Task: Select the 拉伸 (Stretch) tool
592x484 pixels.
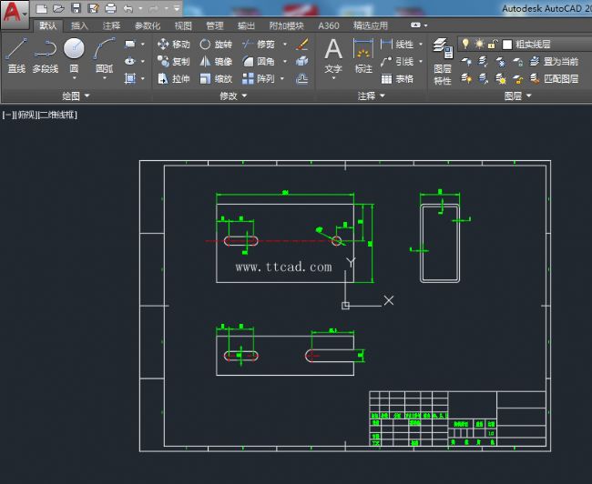Action: (174, 78)
